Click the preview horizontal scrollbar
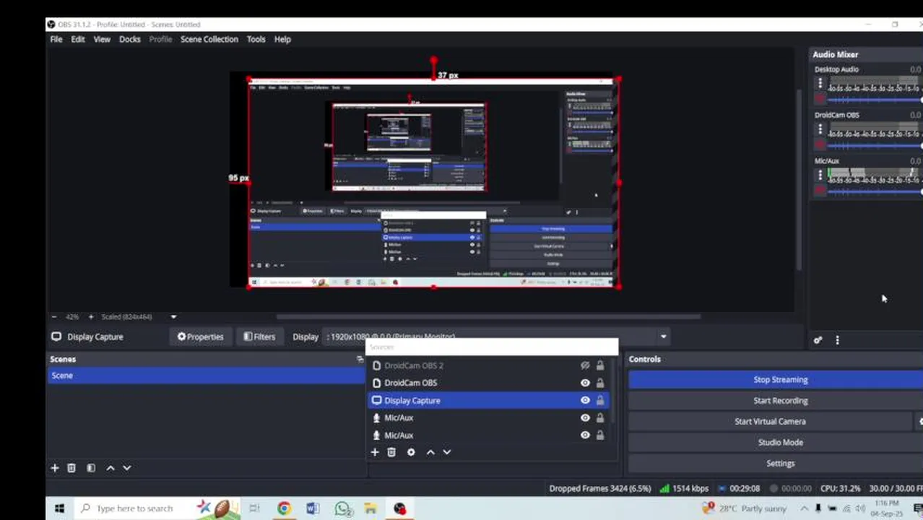This screenshot has height=520, width=923. point(488,316)
